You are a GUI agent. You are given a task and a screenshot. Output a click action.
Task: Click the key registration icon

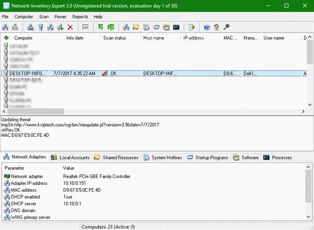pos(226,27)
